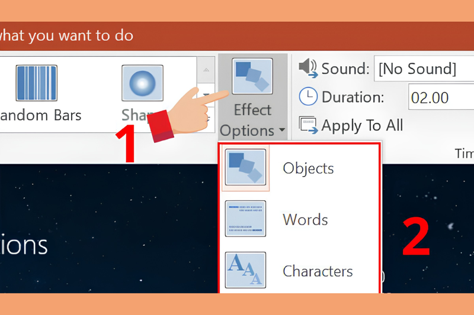Click the 'what you want to do' search box

point(66,35)
